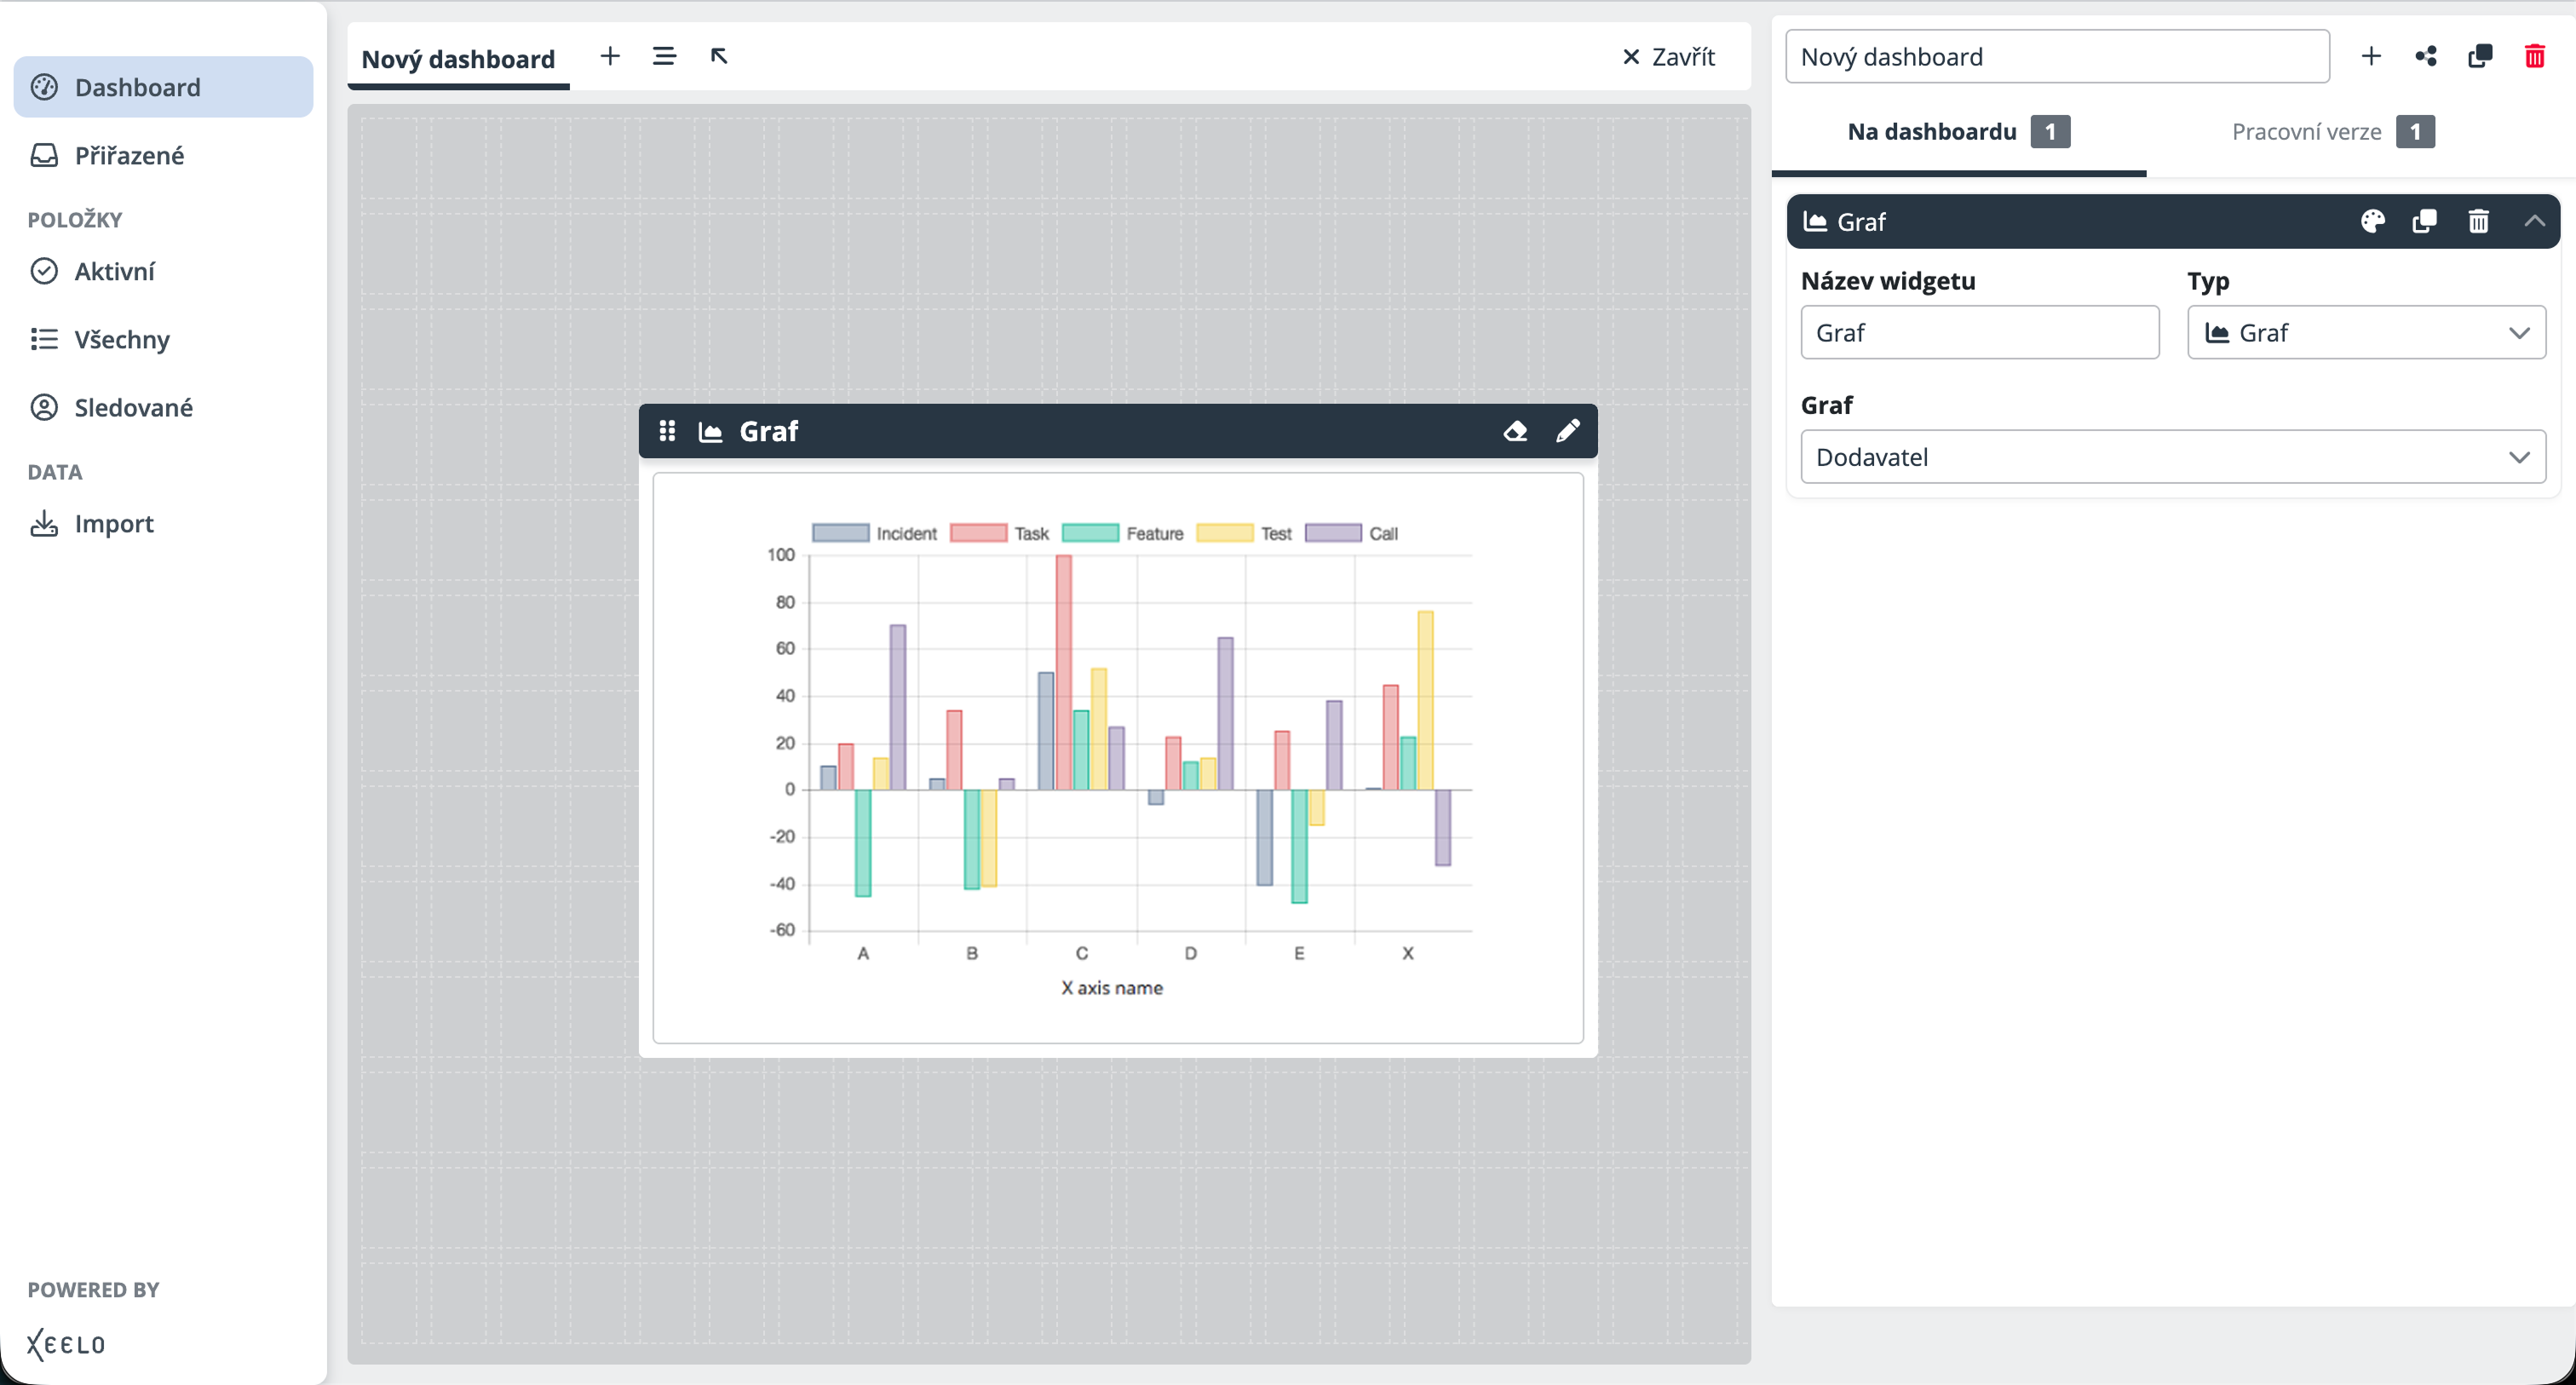Switch to Pracovní verze tab

pos(2332,132)
